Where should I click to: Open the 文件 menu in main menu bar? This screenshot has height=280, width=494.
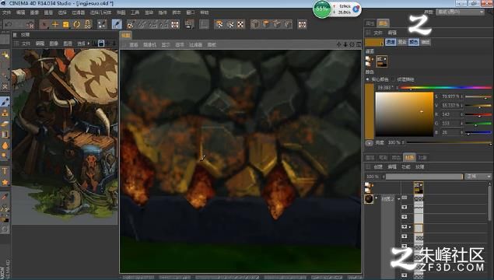(x=7, y=12)
